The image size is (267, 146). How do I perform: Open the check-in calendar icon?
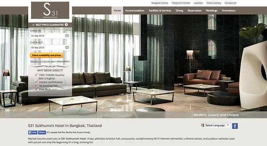pos(67,36)
